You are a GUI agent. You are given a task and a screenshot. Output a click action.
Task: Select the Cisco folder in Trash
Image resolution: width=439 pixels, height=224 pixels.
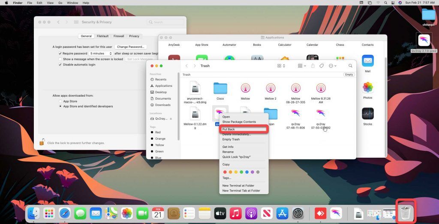tap(220, 89)
